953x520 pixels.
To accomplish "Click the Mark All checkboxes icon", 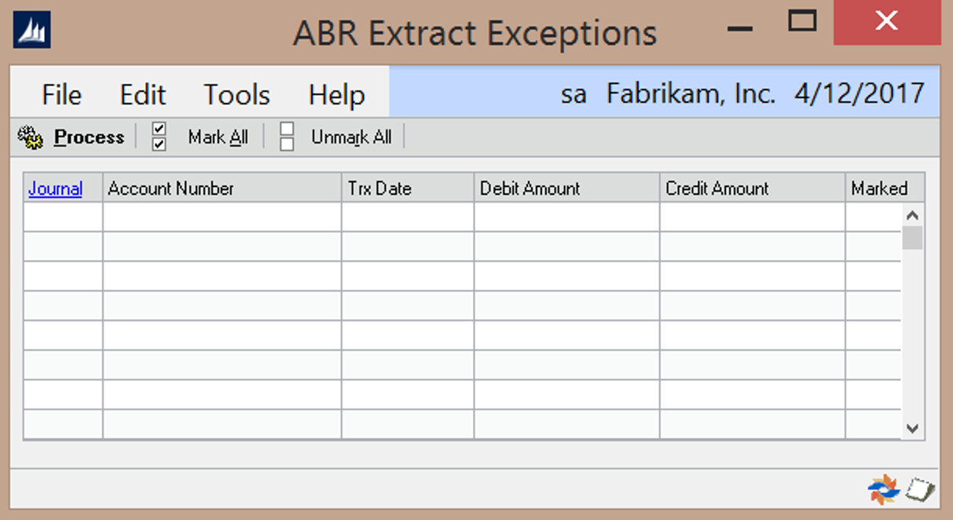I will click(x=159, y=137).
